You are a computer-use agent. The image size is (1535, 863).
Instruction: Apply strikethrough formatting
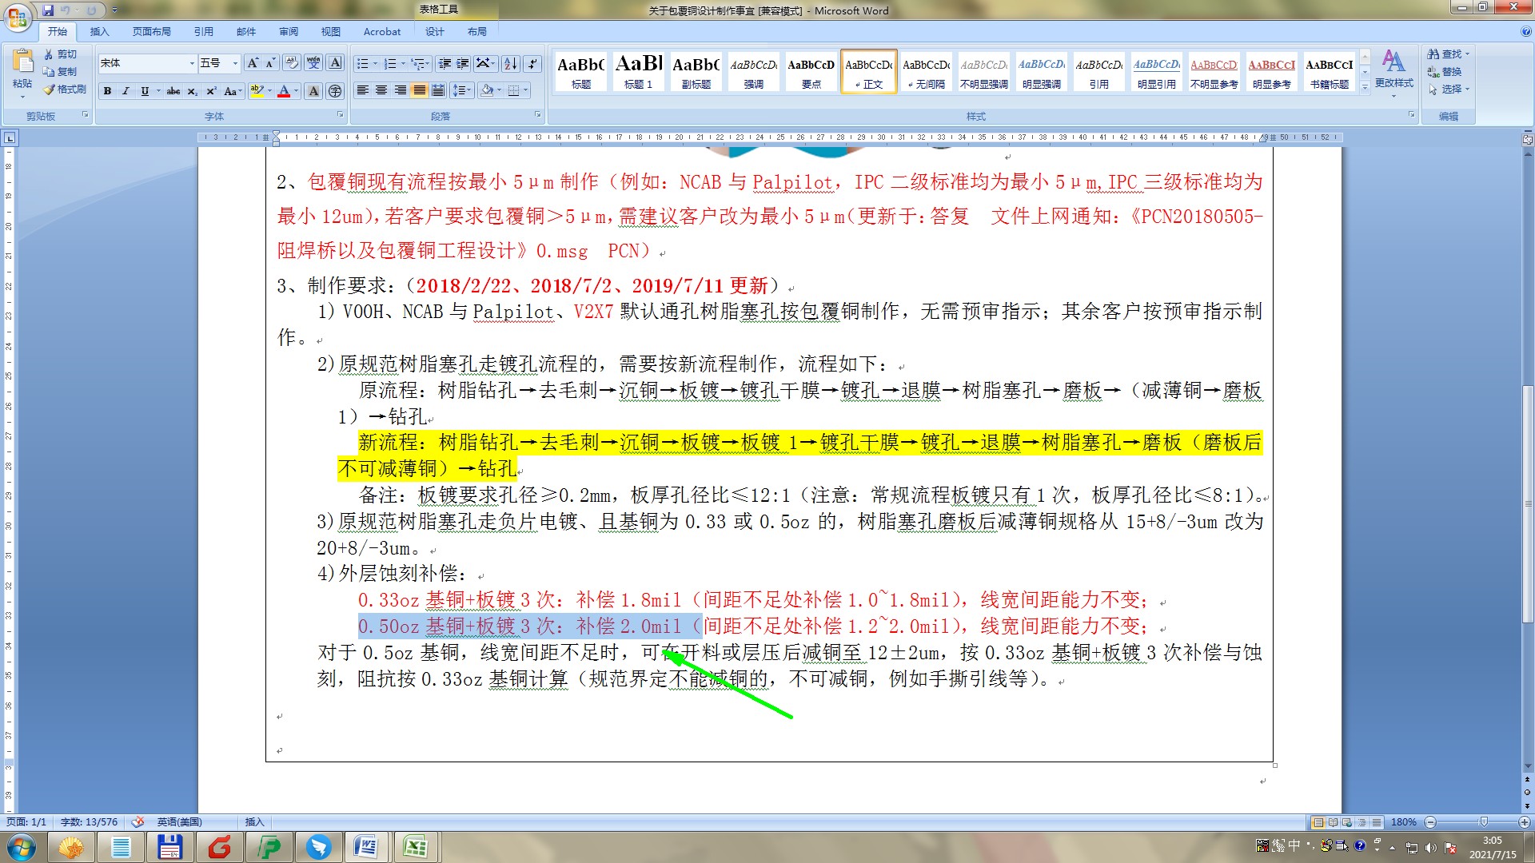click(173, 91)
